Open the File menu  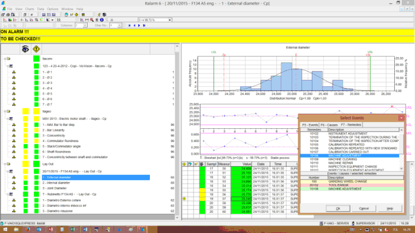pos(10,9)
